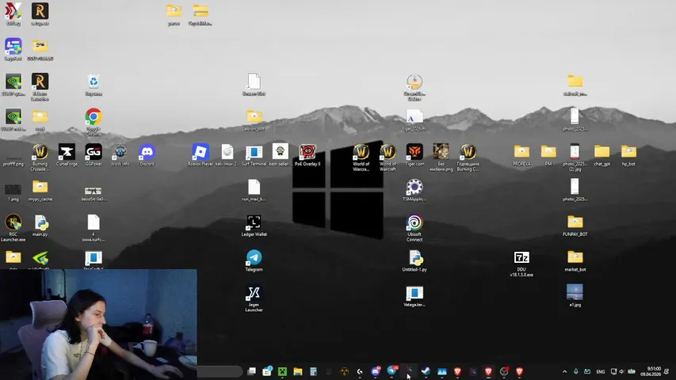Image resolution: width=676 pixels, height=380 pixels.
Task: Open Task View from the taskbar
Action: click(251, 371)
